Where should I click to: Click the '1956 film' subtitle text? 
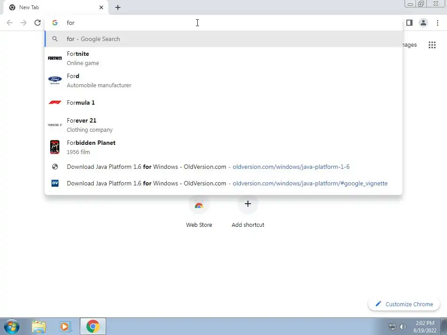[78, 152]
